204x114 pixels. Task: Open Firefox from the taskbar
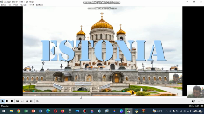pyautogui.click(x=62, y=111)
